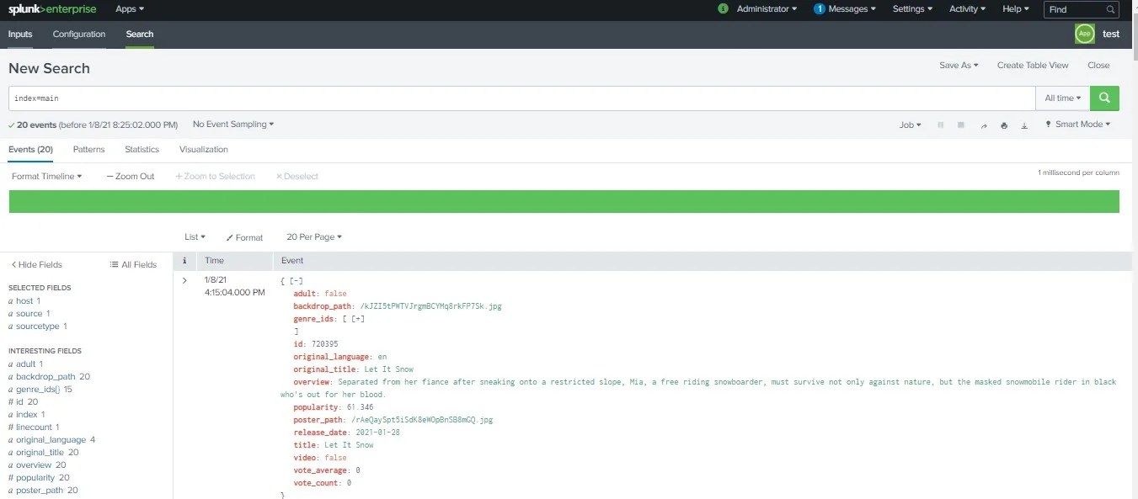The image size is (1138, 499).
Task: Click the source selected field
Action: pos(29,313)
